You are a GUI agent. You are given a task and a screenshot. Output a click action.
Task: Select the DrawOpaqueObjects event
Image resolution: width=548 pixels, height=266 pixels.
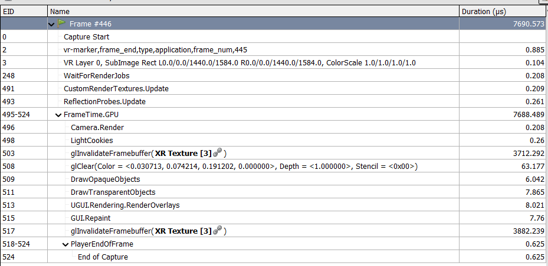pyautogui.click(x=105, y=179)
